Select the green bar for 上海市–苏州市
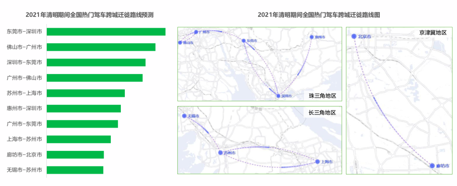Screen dimensions: 457x186 coord(79,139)
